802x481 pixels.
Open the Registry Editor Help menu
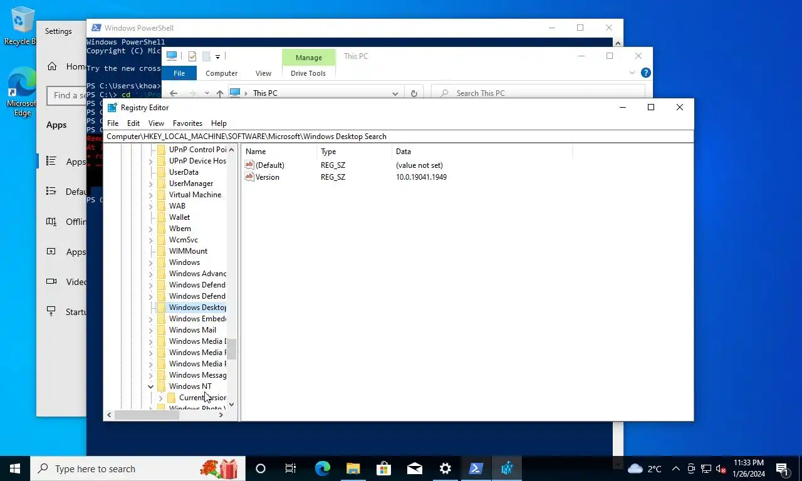pyautogui.click(x=219, y=123)
